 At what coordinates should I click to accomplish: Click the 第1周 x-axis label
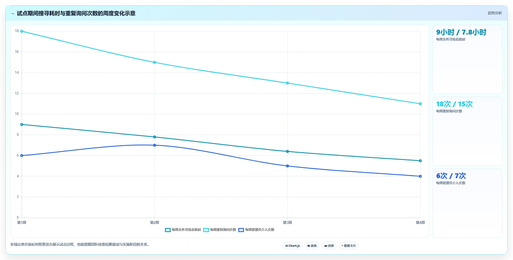point(22,222)
